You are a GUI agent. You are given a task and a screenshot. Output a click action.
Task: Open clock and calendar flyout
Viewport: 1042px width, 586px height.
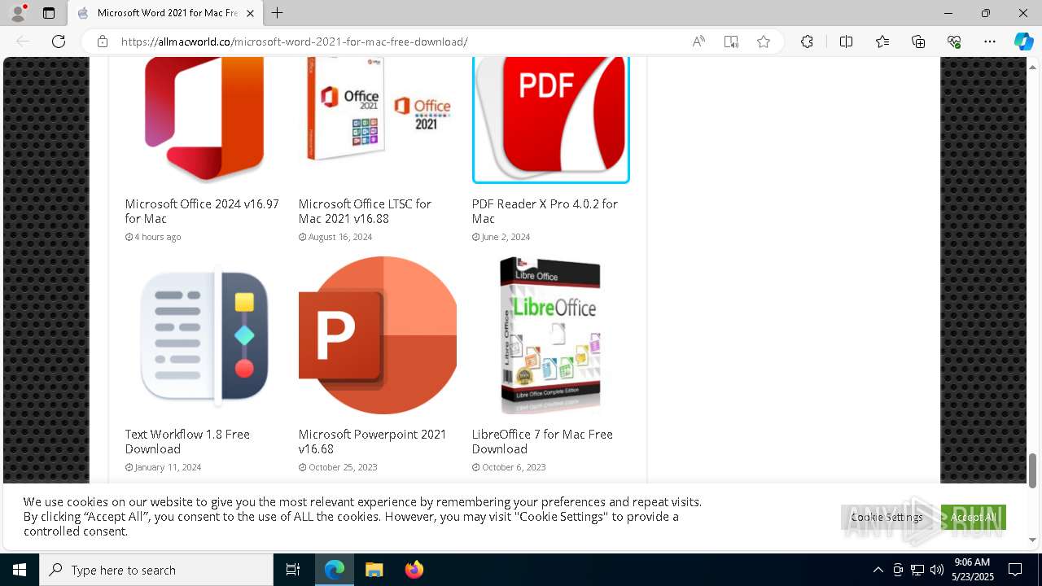point(973,570)
